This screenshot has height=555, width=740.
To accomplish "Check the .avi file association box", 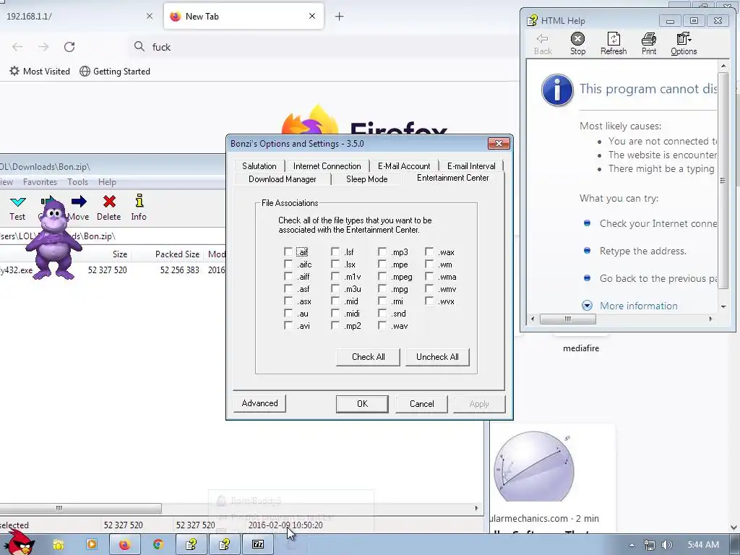I will 288,326.
